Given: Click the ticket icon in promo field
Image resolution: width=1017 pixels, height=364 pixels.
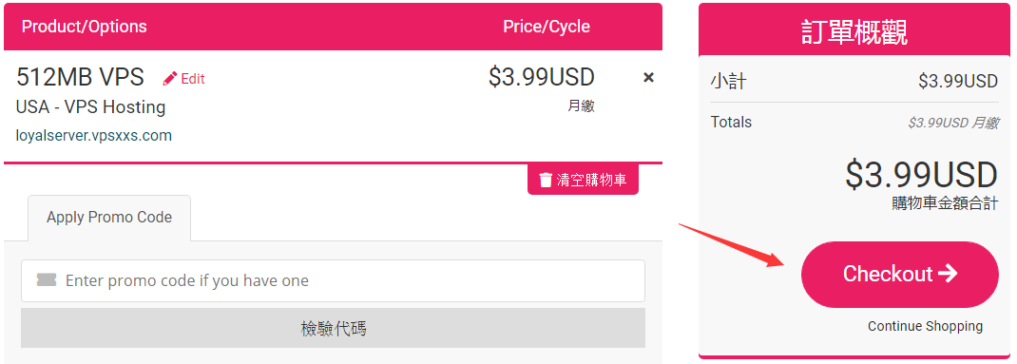Looking at the screenshot, I should (x=46, y=280).
